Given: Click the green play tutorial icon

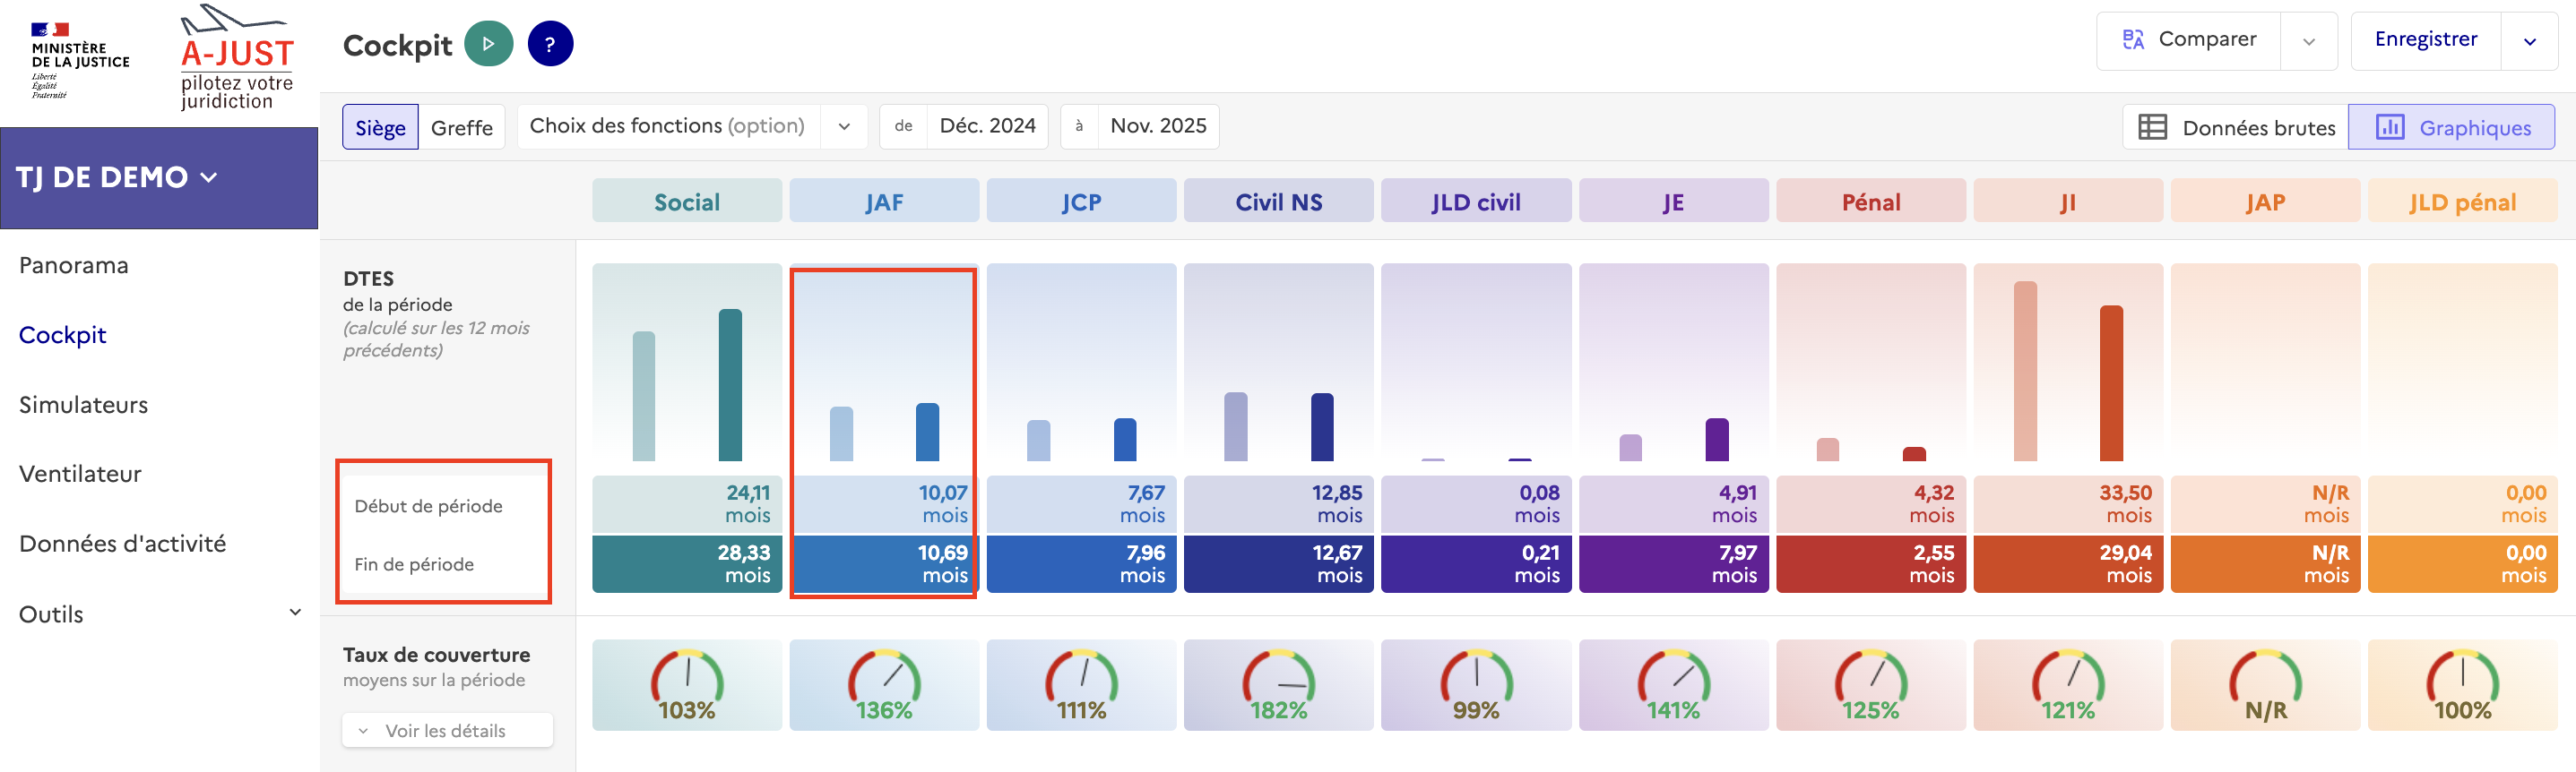Looking at the screenshot, I should (488, 44).
